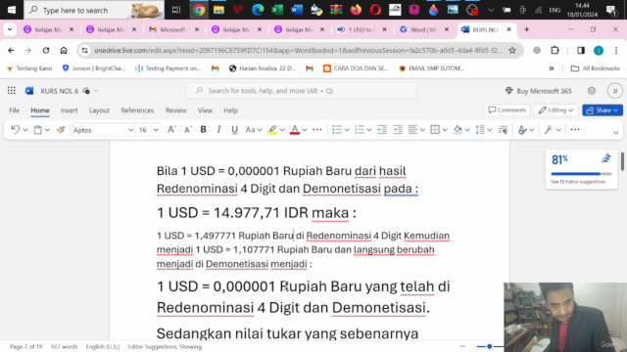The height and width of the screenshot is (352, 627).
Task: Click the document vertical scrollbar
Action: (623, 161)
